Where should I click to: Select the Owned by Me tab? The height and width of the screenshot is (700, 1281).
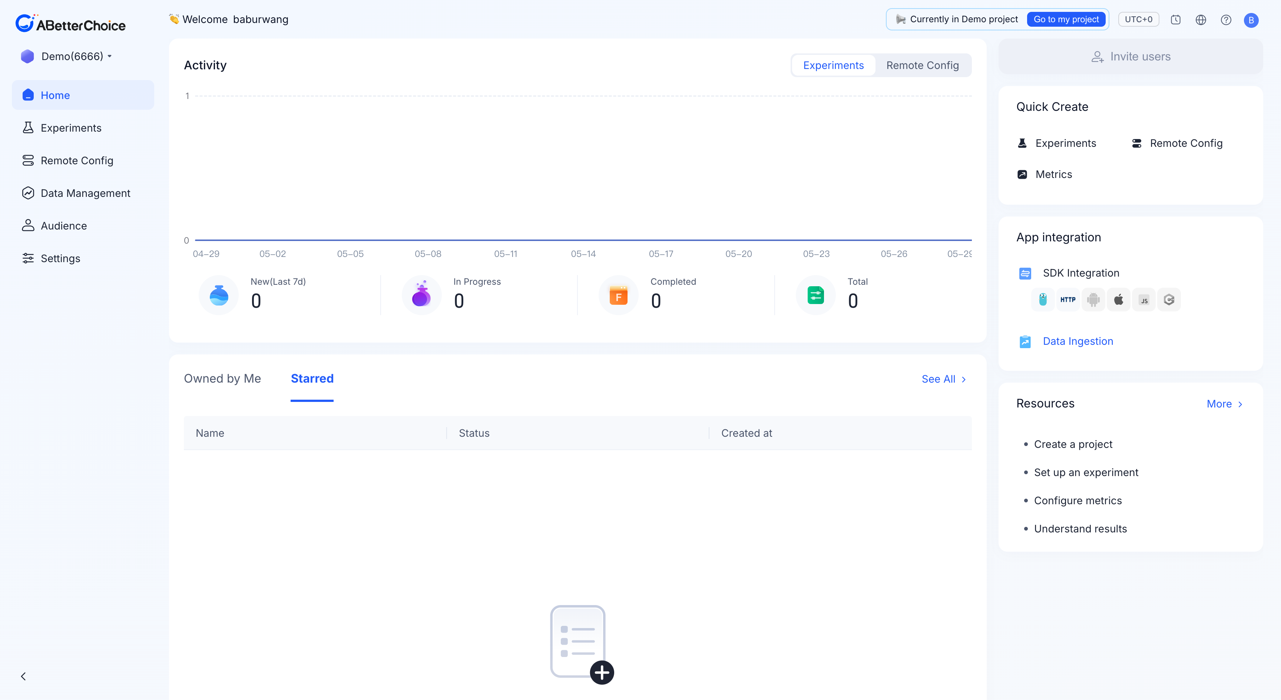tap(222, 379)
